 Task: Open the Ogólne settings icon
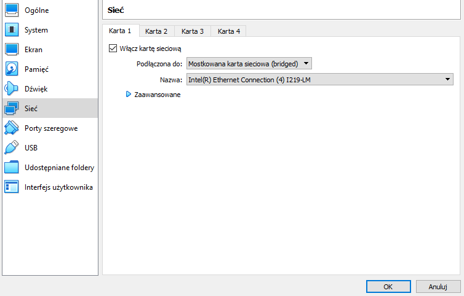(x=12, y=10)
